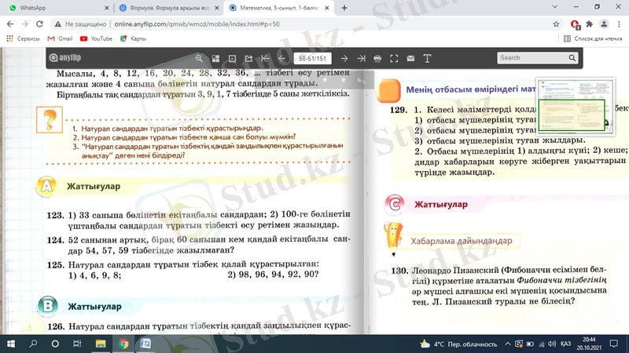Go to the previous page
Viewport: 629px width, 353px height.
(281, 58)
